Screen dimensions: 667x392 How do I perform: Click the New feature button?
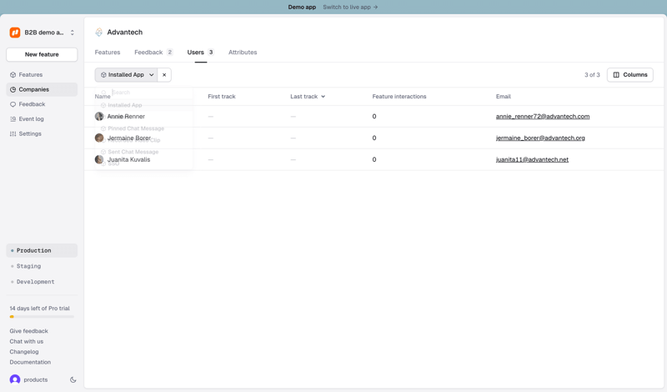point(42,54)
